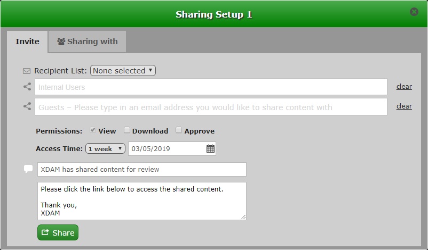428x250 pixels.
Task: Click the 03/05/2019 date text field
Action: [x=167, y=149]
